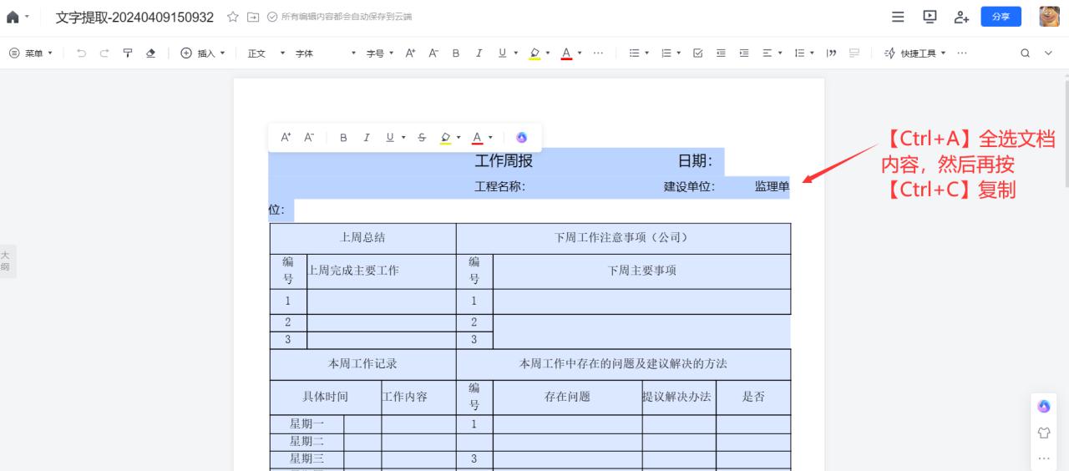Viewport: 1069px width, 471px height.
Task: Open the three-line menu icon near Share
Action: 898,17
